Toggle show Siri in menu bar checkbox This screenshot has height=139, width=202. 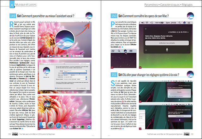coord(56,89)
